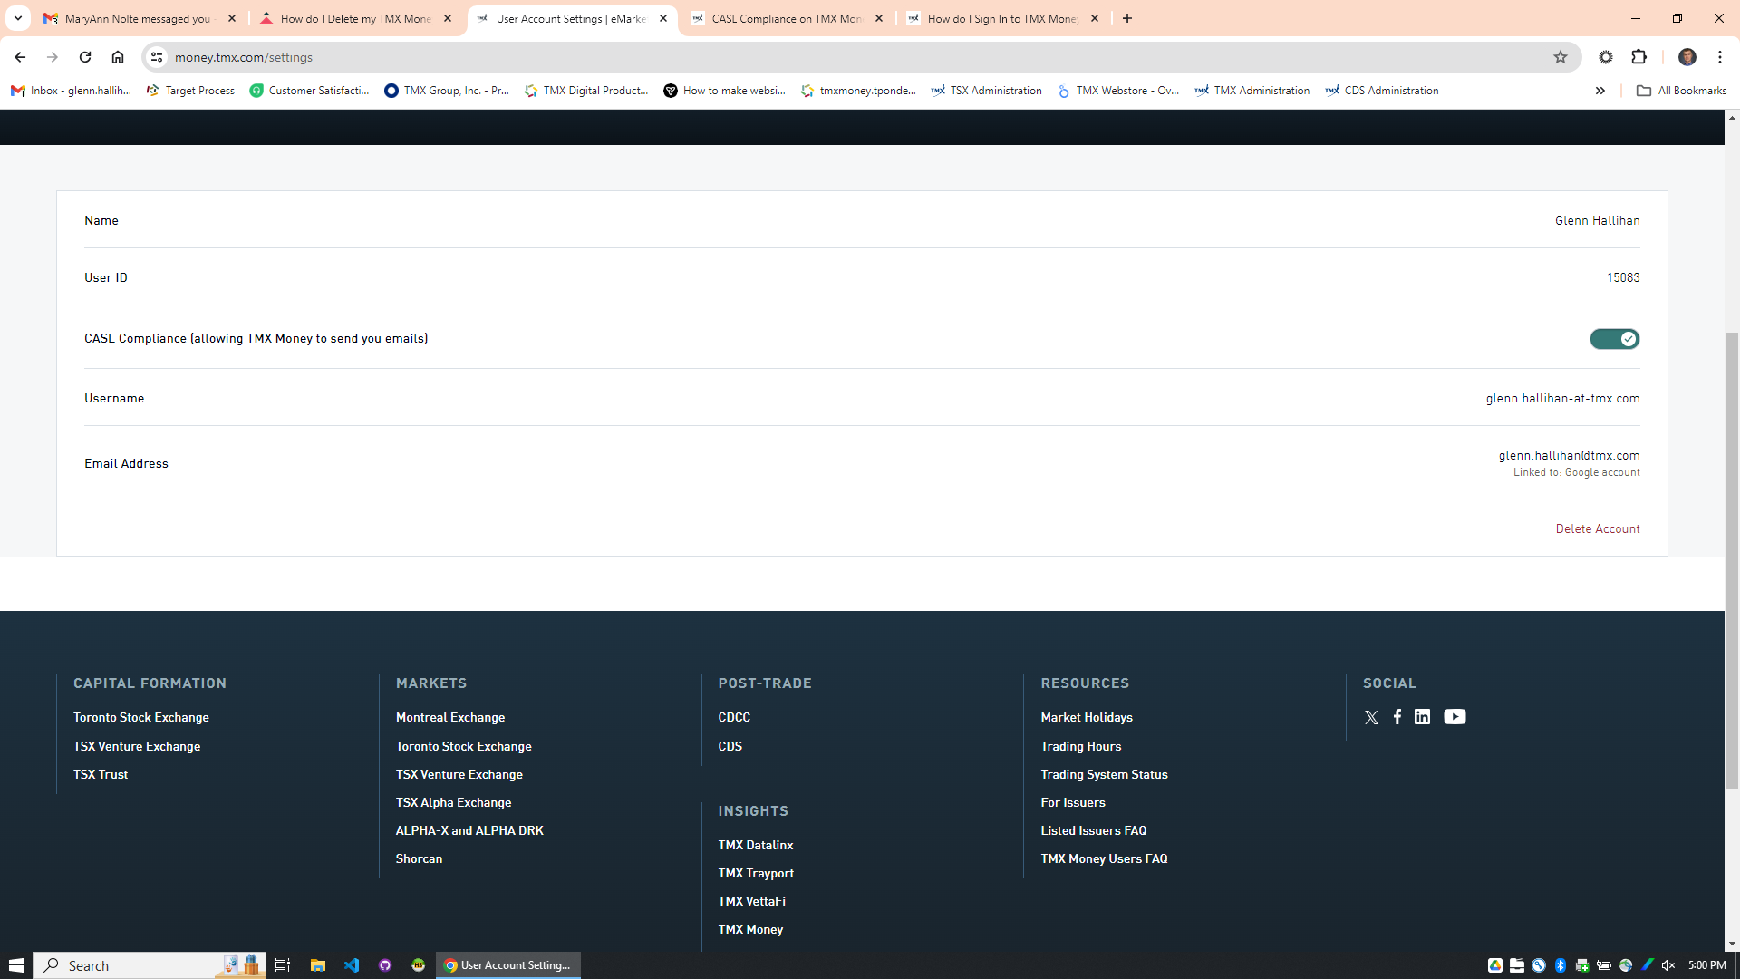Open the Chrome three-dot menu
1740x979 pixels.
click(1719, 57)
